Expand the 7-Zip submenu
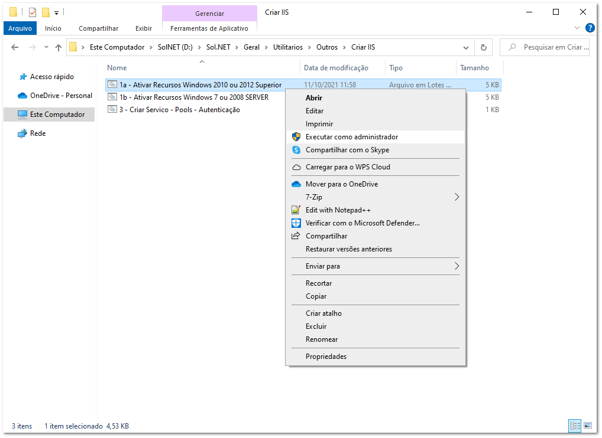Screen dimensions: 602x438 [x=456, y=197]
